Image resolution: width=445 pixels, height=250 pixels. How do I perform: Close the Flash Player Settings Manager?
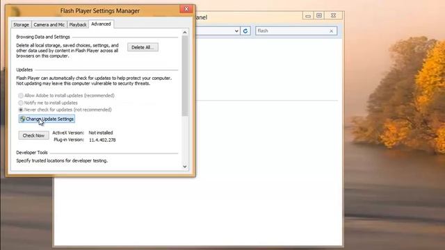pos(186,9)
